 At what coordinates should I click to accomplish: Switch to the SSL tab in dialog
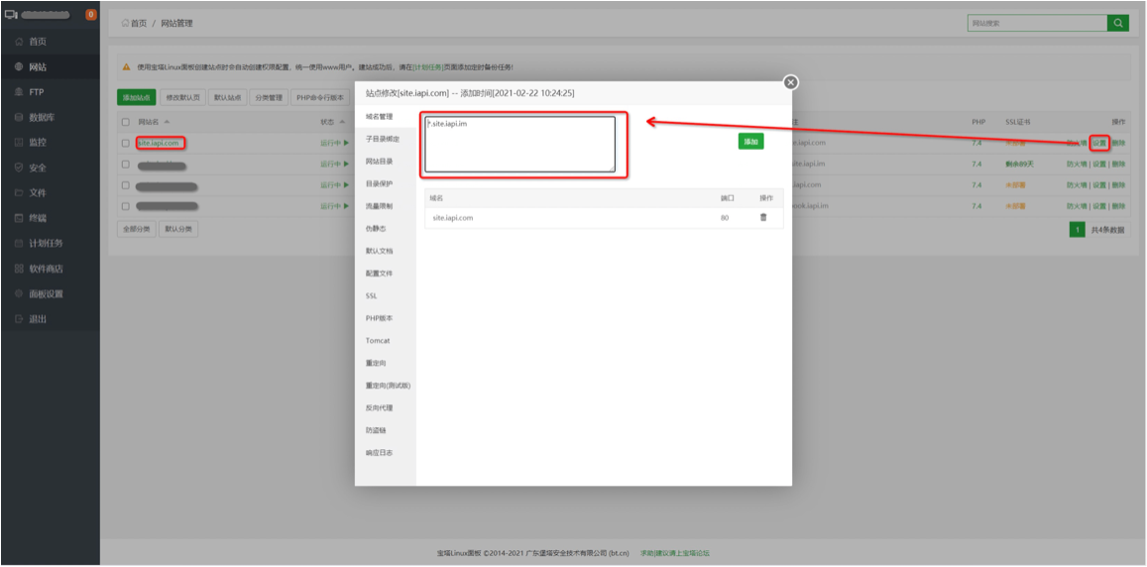[371, 295]
